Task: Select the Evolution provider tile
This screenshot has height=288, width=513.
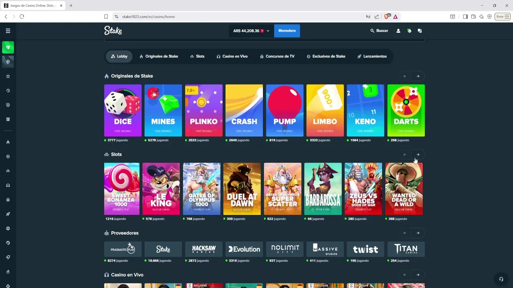Action: (x=244, y=249)
